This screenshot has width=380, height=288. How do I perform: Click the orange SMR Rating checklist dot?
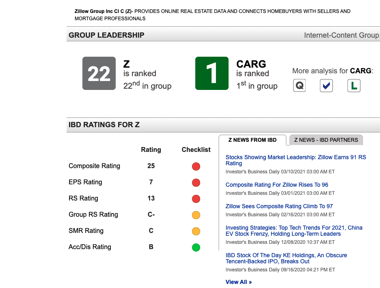click(196, 231)
